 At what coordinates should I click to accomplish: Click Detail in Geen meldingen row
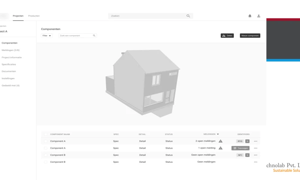pyautogui.click(x=142, y=162)
